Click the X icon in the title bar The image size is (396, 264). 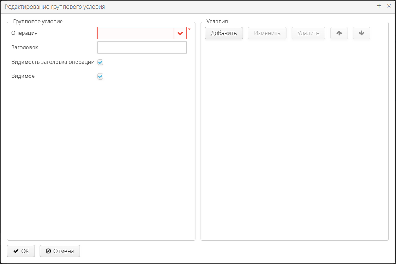tap(389, 6)
